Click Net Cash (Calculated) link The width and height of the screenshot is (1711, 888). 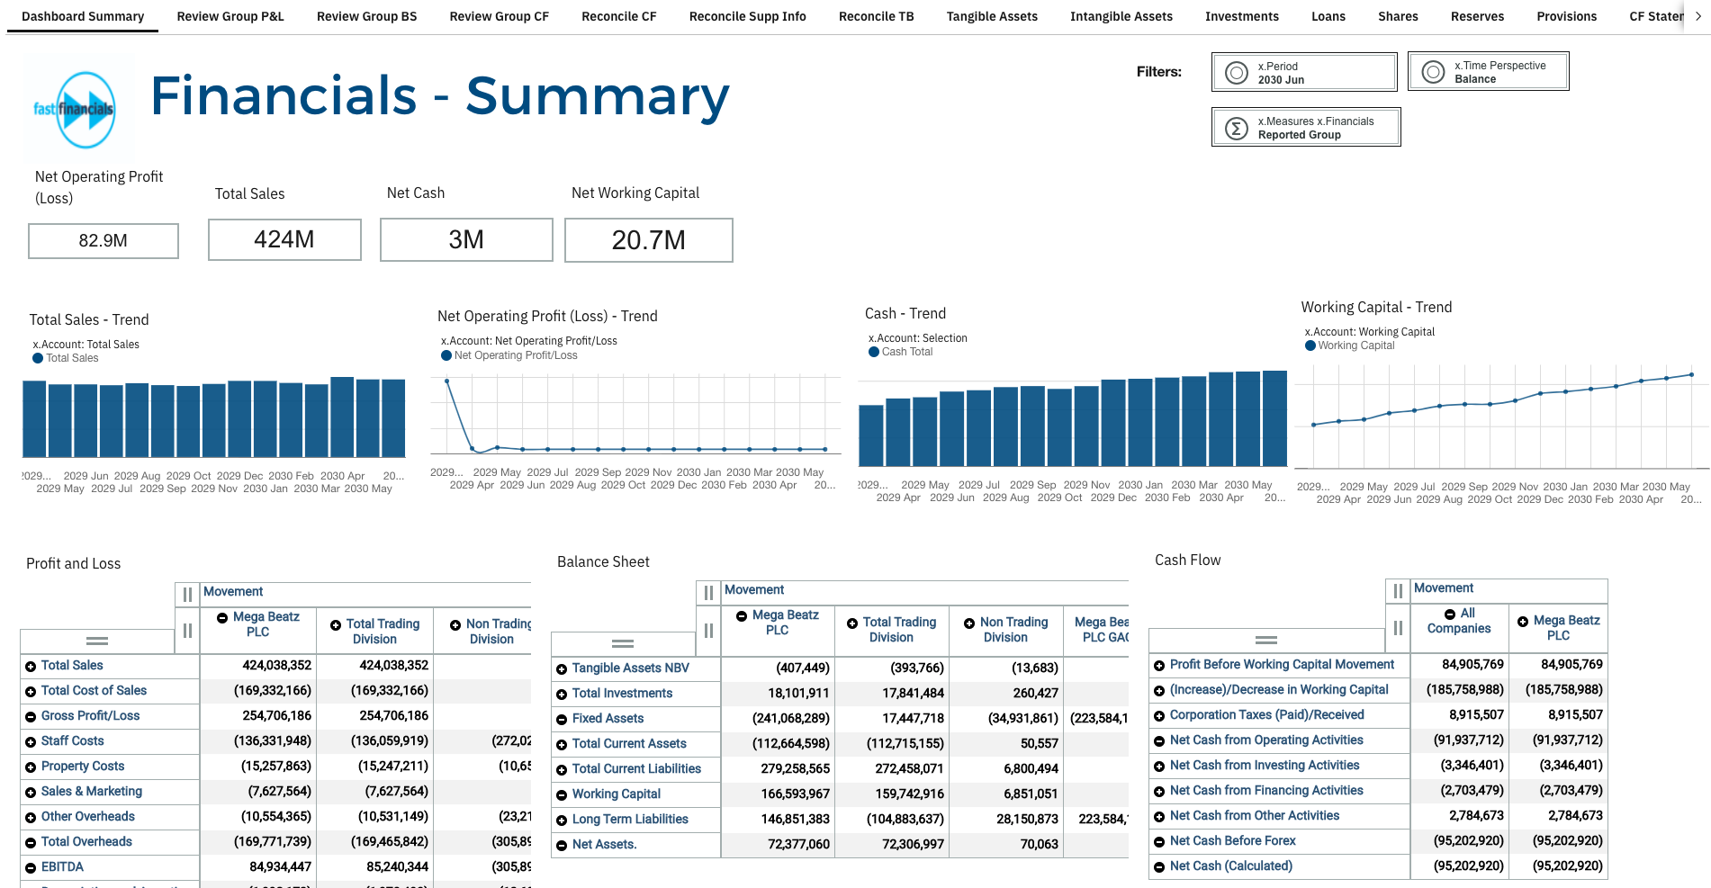[x=1231, y=866]
